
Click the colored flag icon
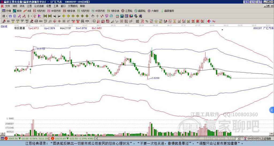tap(40, 16)
